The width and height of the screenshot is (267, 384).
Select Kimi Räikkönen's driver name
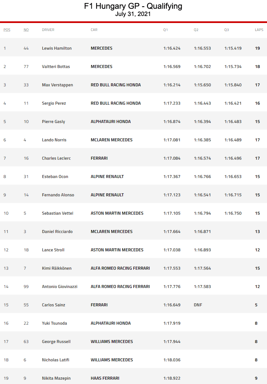(57, 268)
